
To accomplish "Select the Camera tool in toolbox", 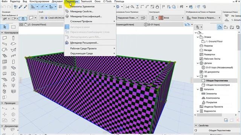I will (14, 120).
